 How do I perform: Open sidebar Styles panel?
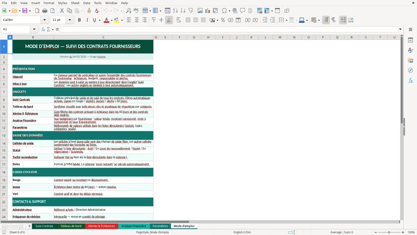[410, 50]
